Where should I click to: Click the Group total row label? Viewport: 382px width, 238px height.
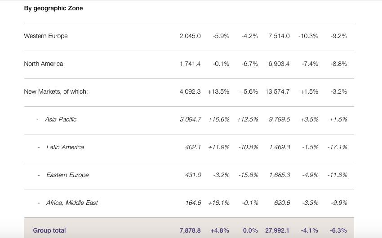[49, 230]
